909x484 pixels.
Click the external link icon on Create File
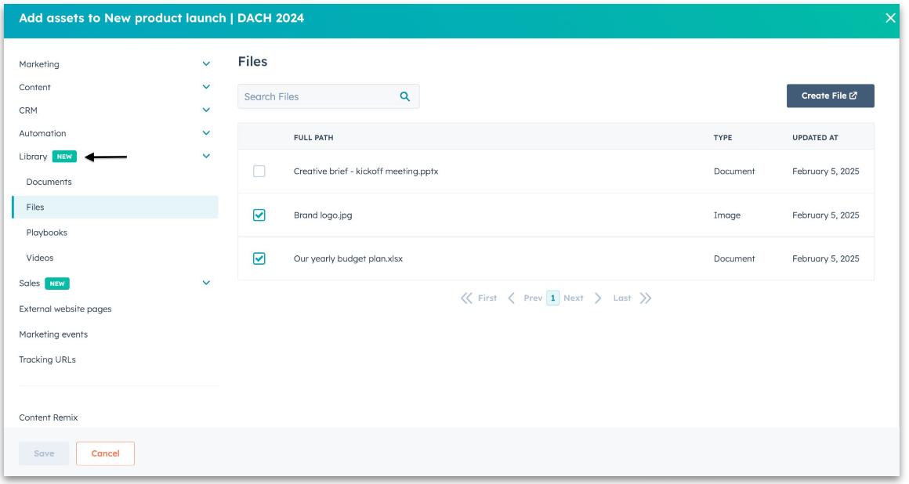pyautogui.click(x=853, y=96)
